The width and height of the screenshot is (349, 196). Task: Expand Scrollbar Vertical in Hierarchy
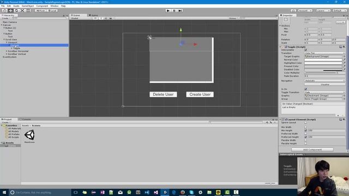[7, 54]
